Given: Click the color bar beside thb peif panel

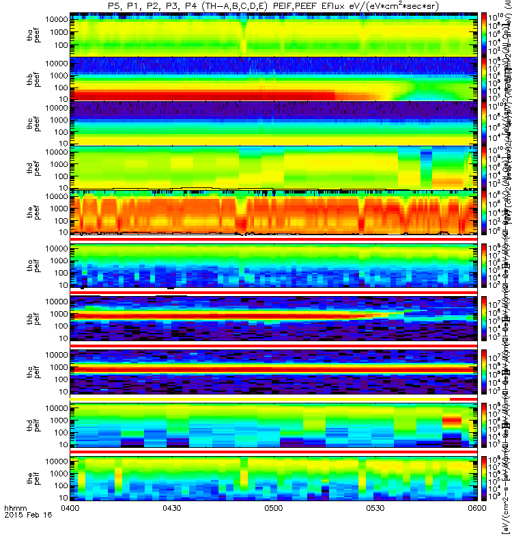Looking at the screenshot, I should click(x=484, y=319).
